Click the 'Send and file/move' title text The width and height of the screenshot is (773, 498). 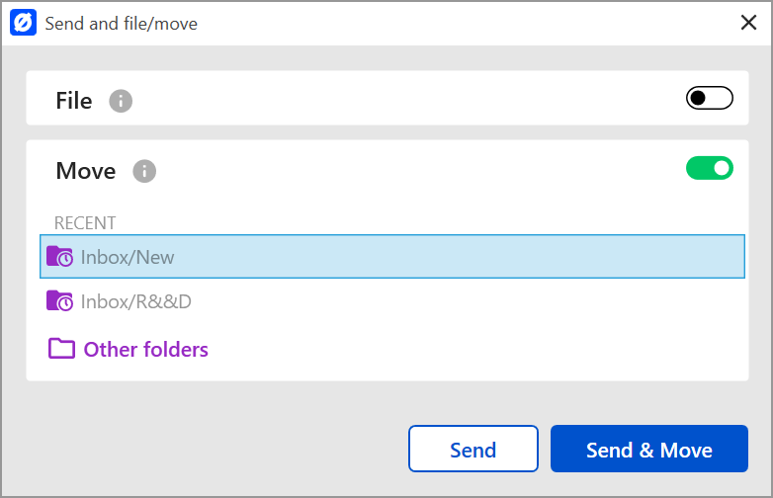(122, 24)
